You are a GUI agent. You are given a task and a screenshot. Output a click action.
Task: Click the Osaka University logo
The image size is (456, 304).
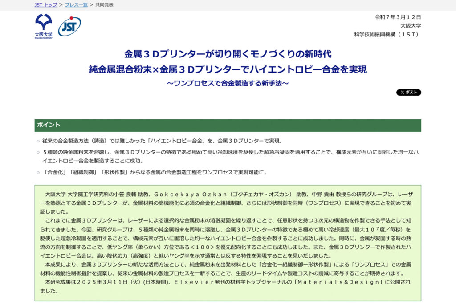(x=44, y=26)
